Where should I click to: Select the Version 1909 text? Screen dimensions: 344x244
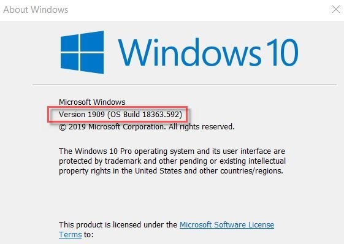tap(82, 114)
